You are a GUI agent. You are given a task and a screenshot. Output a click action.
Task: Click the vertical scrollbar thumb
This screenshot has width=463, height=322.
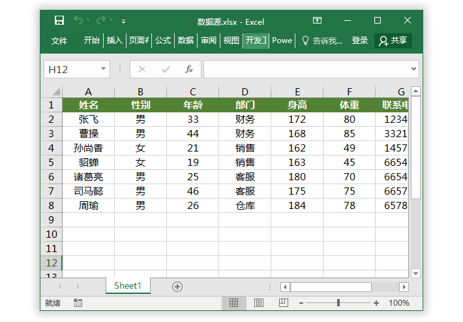(x=415, y=148)
